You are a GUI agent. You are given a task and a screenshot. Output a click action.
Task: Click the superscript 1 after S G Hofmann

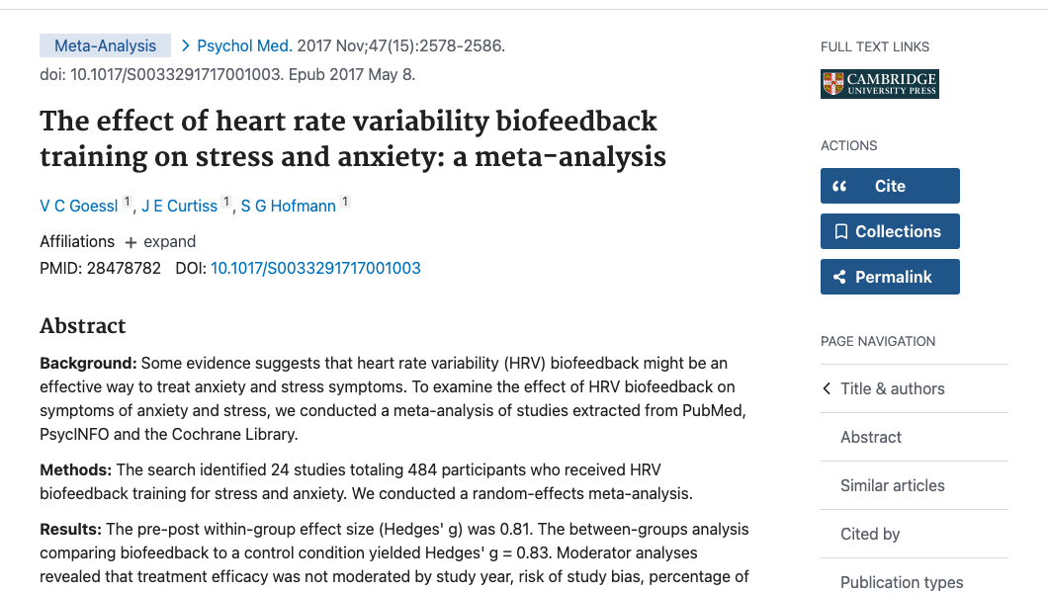(x=344, y=200)
